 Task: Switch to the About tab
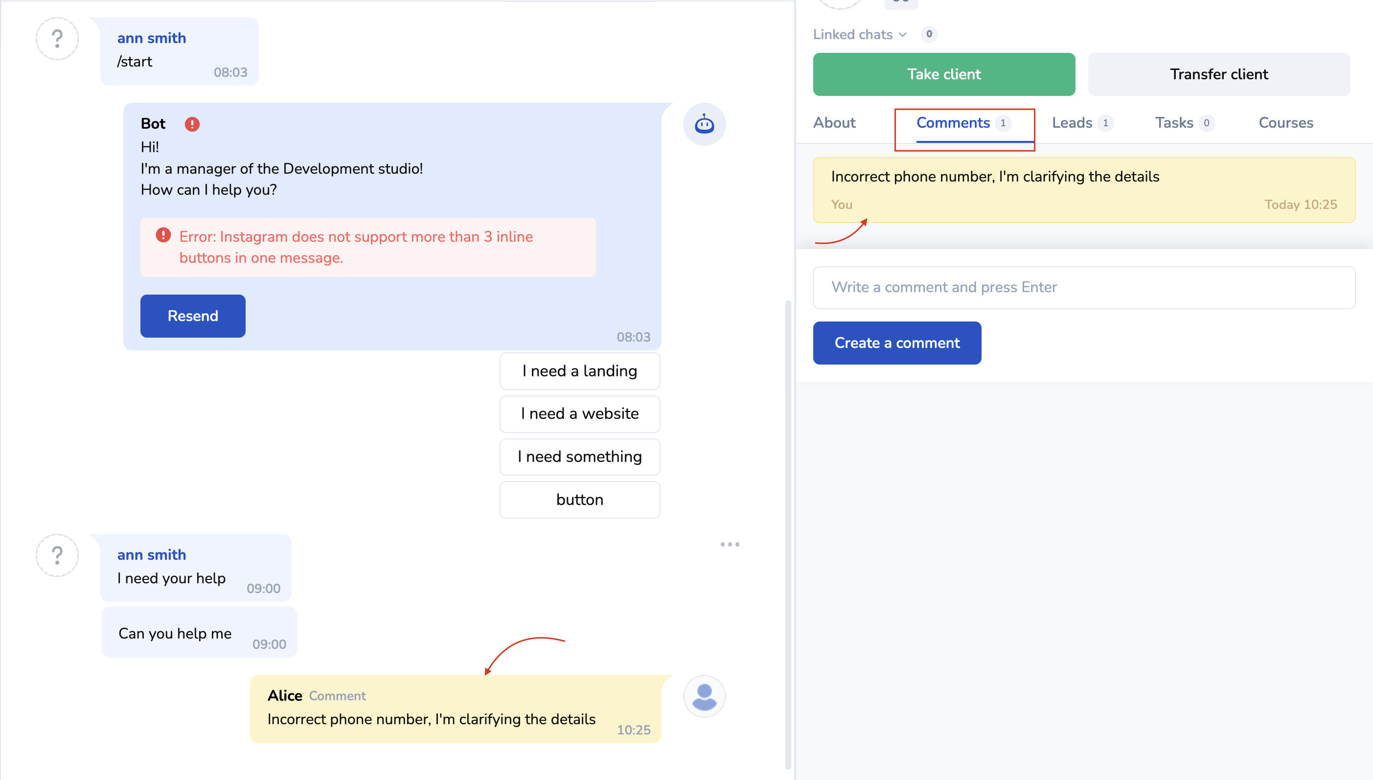[834, 123]
